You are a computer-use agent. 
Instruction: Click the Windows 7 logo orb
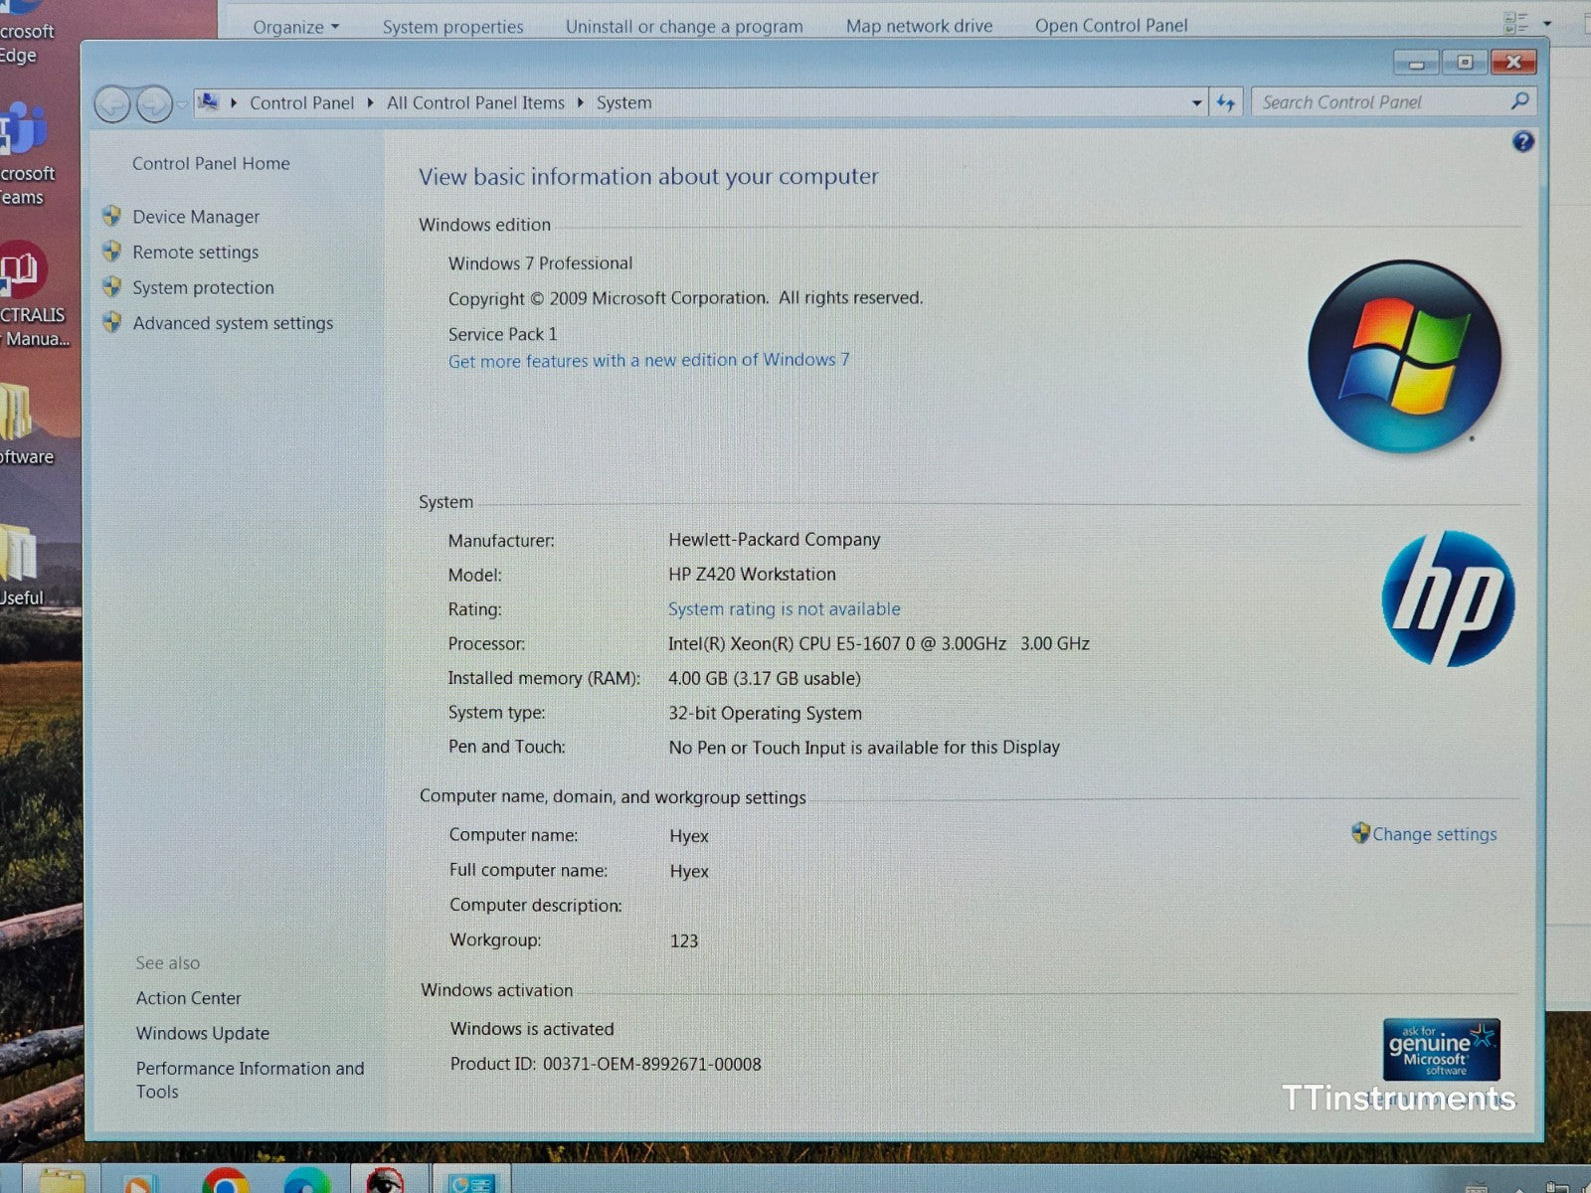1404,357
